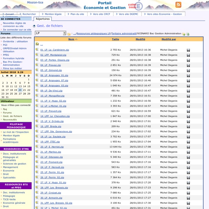Click save icon for 10_LP_Mongolfier.zip
This screenshot has height=209, width=209.
188,96
